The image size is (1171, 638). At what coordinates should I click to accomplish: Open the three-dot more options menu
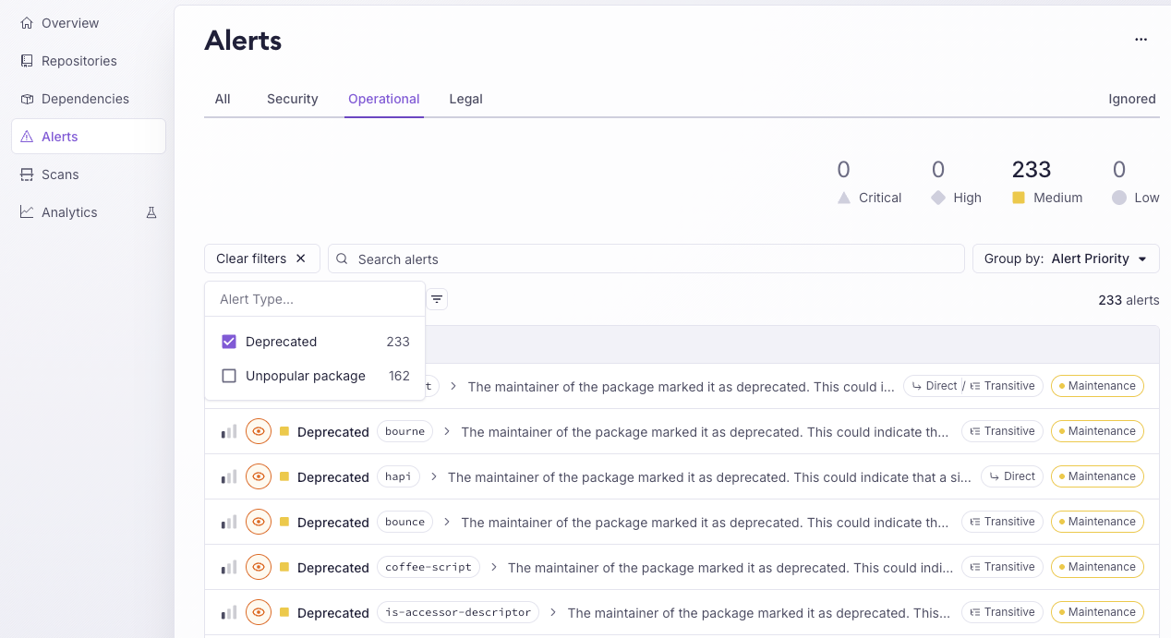coord(1141,40)
